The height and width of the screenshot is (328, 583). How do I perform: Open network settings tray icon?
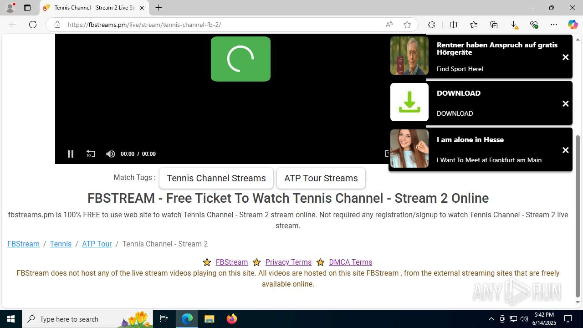coord(513,319)
